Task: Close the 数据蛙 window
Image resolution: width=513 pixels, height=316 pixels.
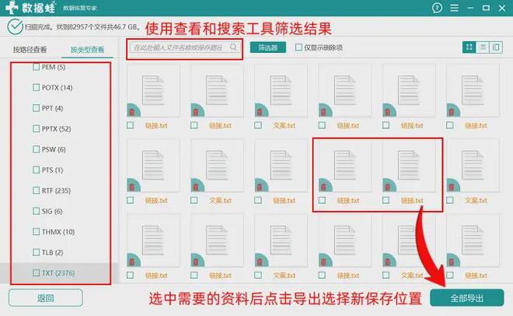Action: 502,8
